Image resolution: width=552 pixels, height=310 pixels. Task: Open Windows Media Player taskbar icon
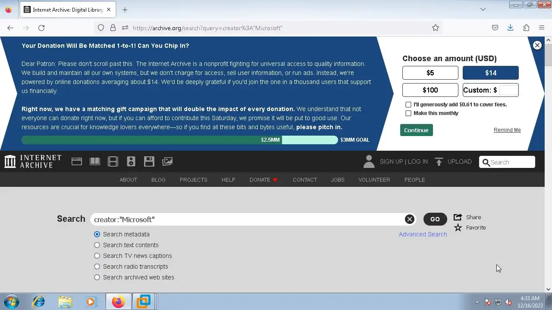tap(91, 301)
